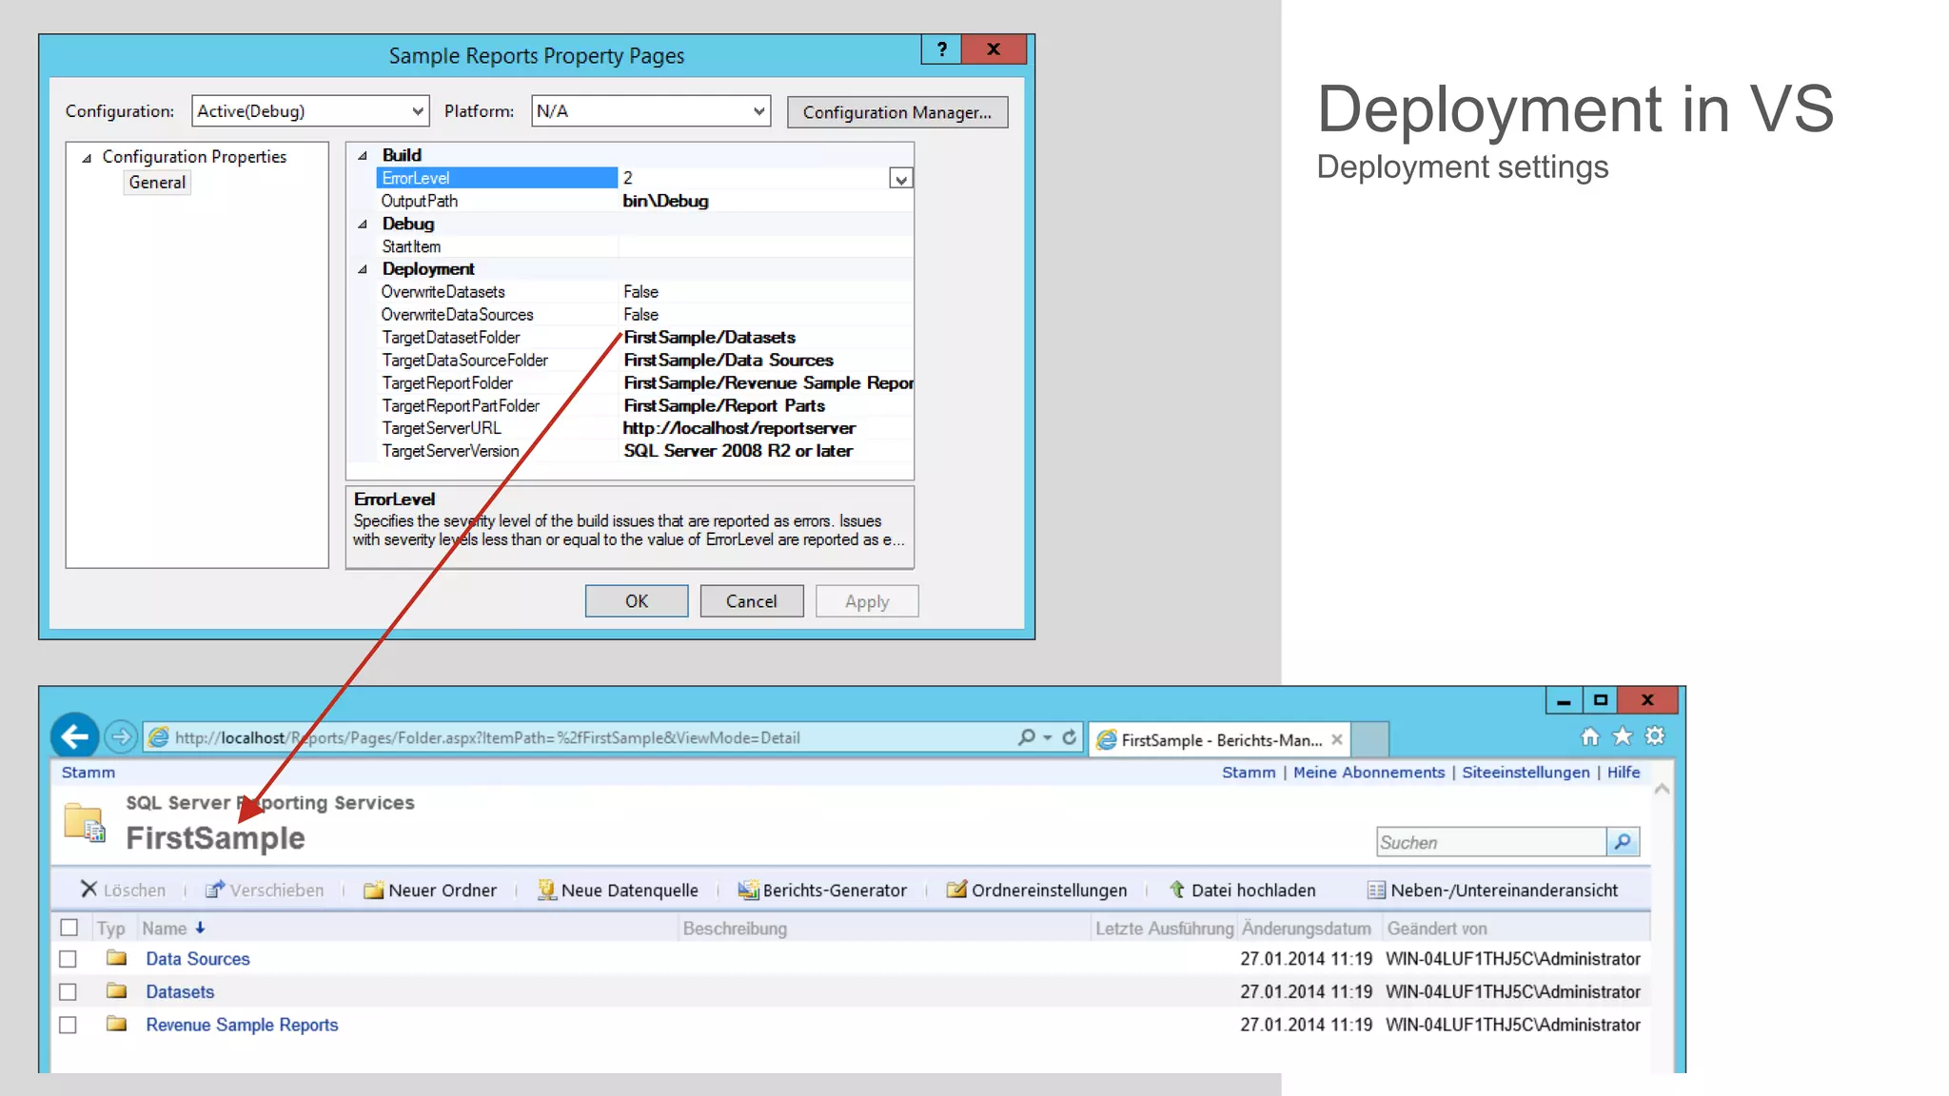The image size is (1949, 1096).
Task: Open Meine Abonnements link
Action: (1368, 773)
